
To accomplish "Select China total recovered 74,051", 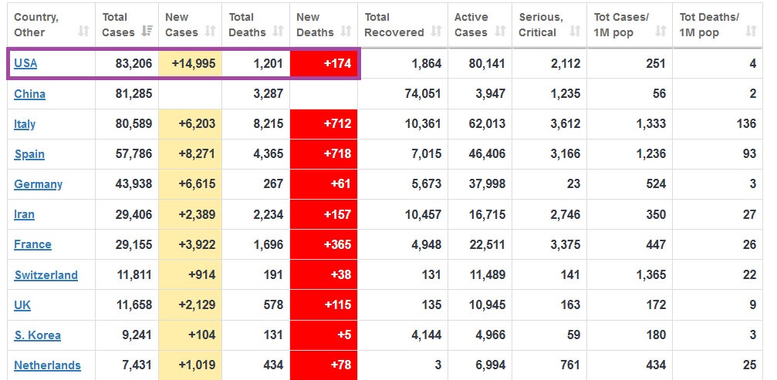I will (423, 93).
